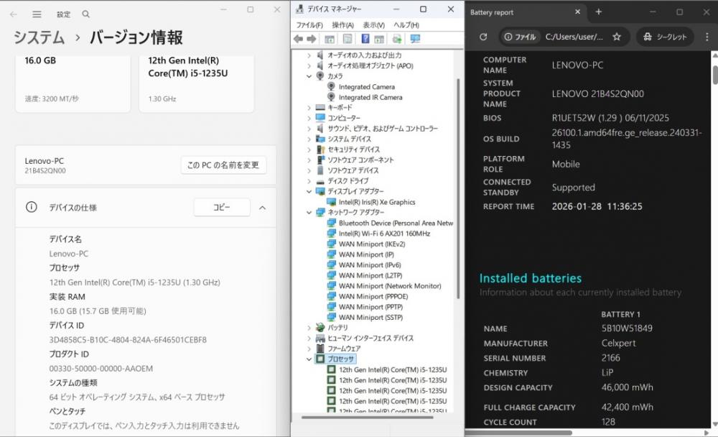Click the コピー button for device specs

pyautogui.click(x=222, y=208)
